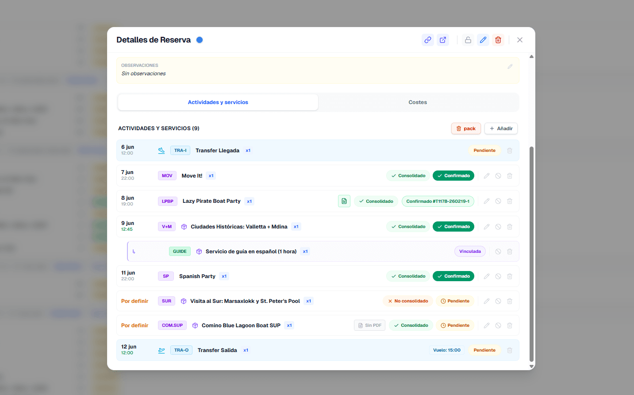This screenshot has width=634, height=395.
Task: Click the blue status dot beside Detalles de Reserva
Action: (x=199, y=39)
